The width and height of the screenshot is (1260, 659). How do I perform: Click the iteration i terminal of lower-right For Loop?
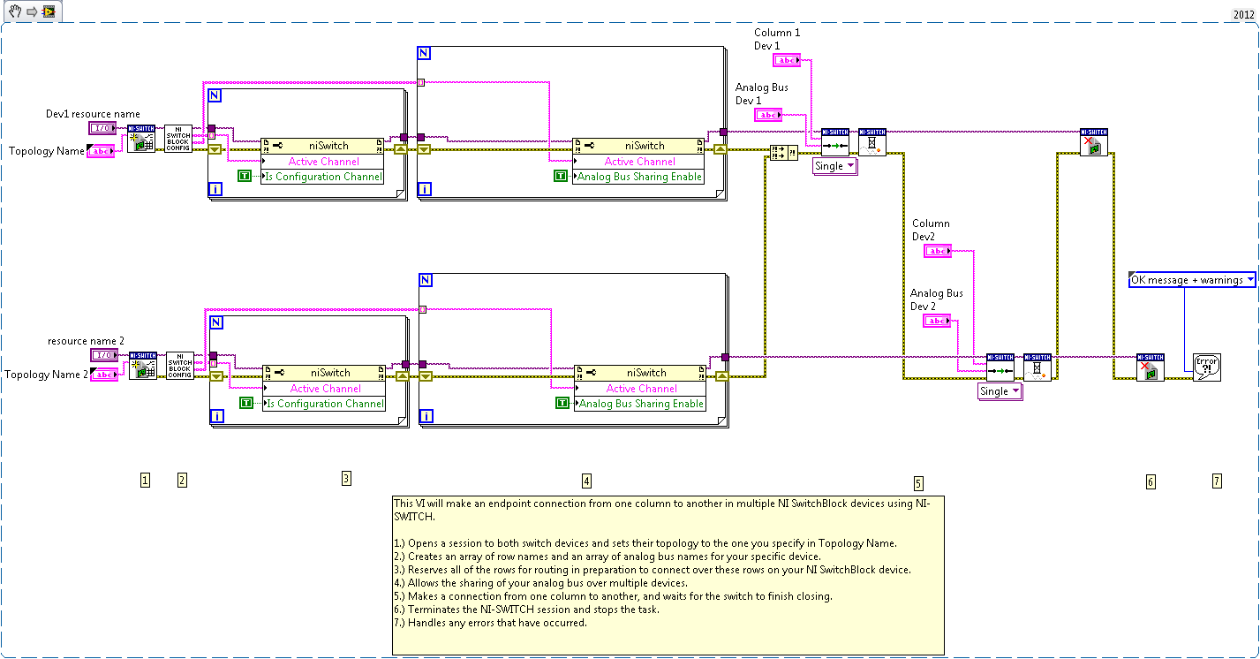(x=425, y=416)
